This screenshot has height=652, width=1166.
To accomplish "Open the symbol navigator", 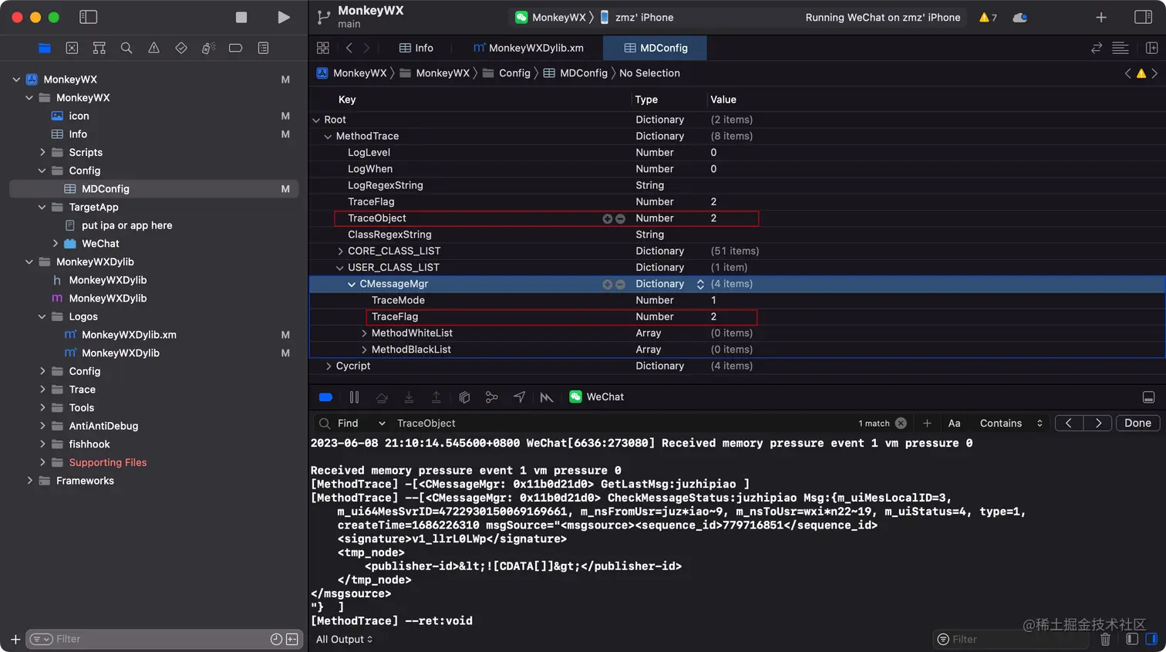I will 99,48.
